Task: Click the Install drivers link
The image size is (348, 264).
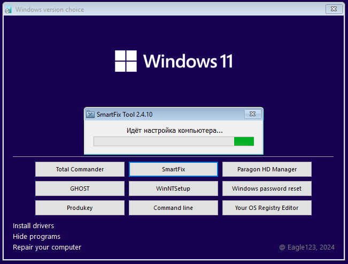Action: click(x=33, y=226)
